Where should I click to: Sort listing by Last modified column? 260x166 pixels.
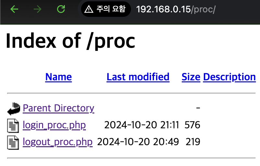[138, 77]
